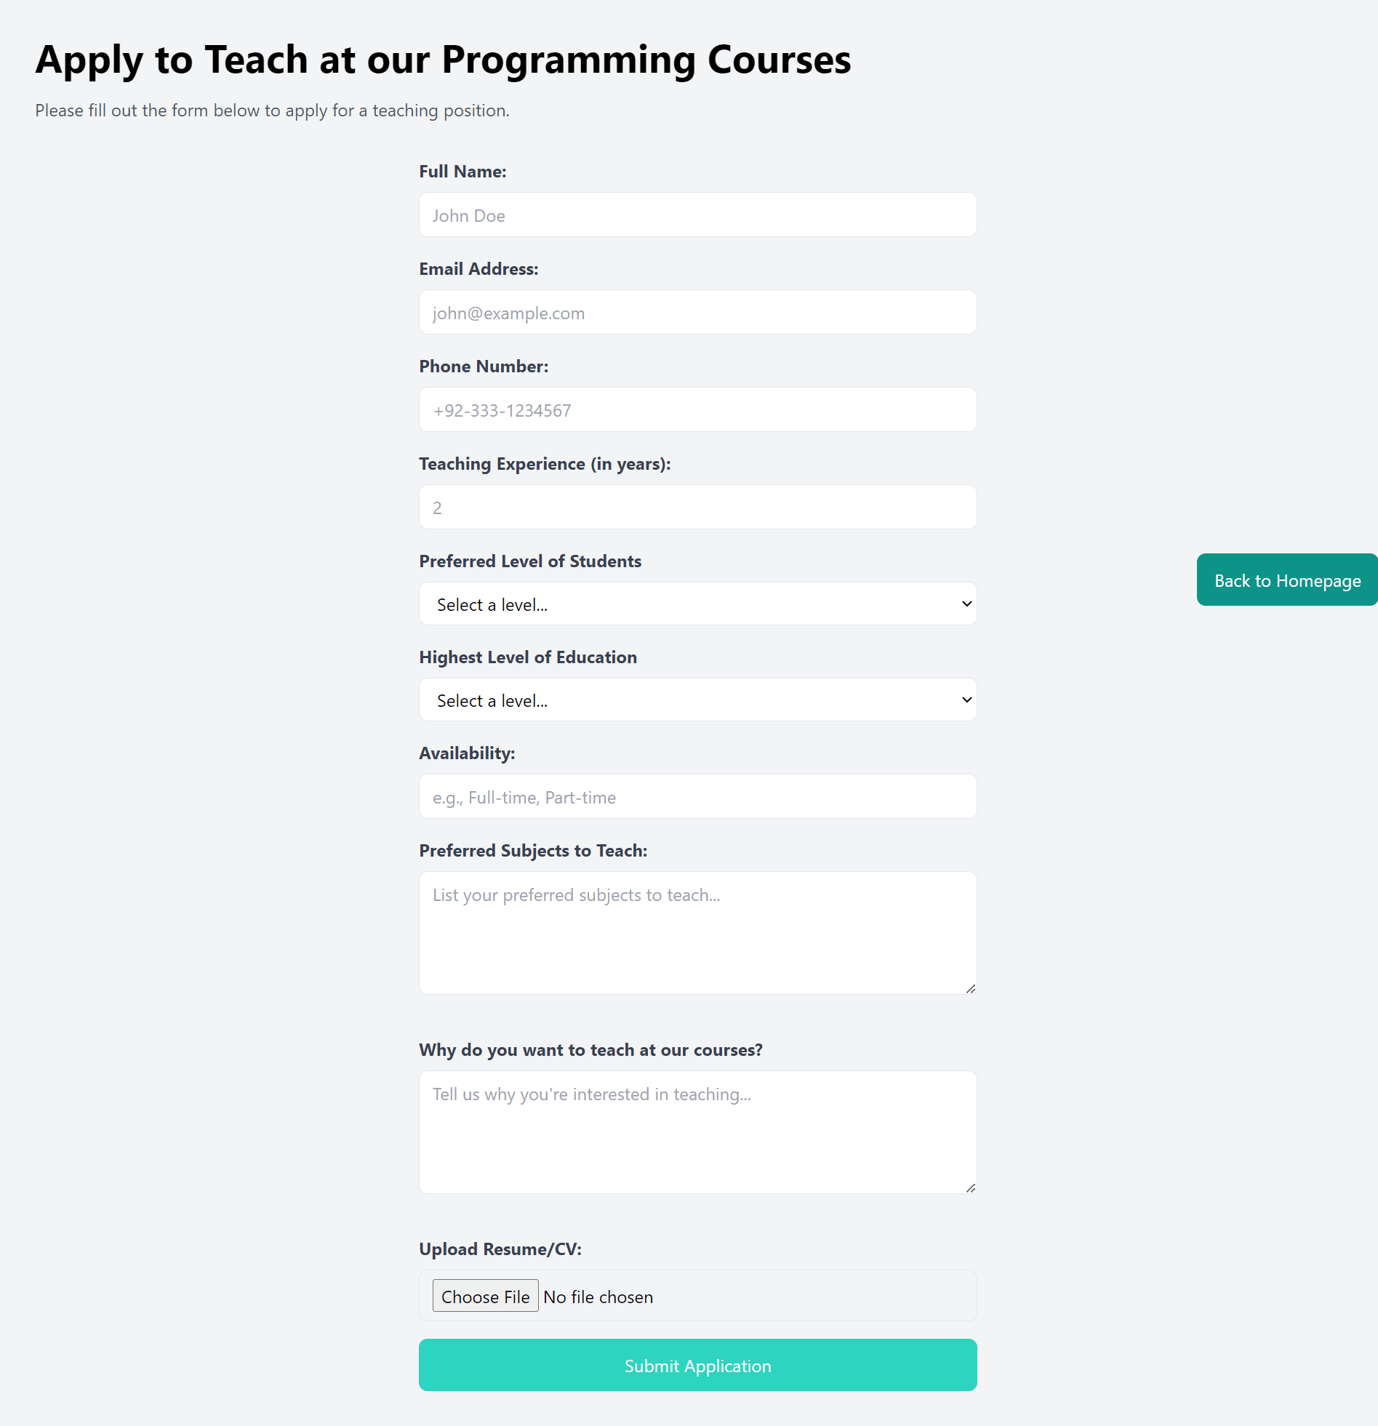Click the Full Name label
Image resolution: width=1378 pixels, height=1426 pixels.
pos(462,172)
